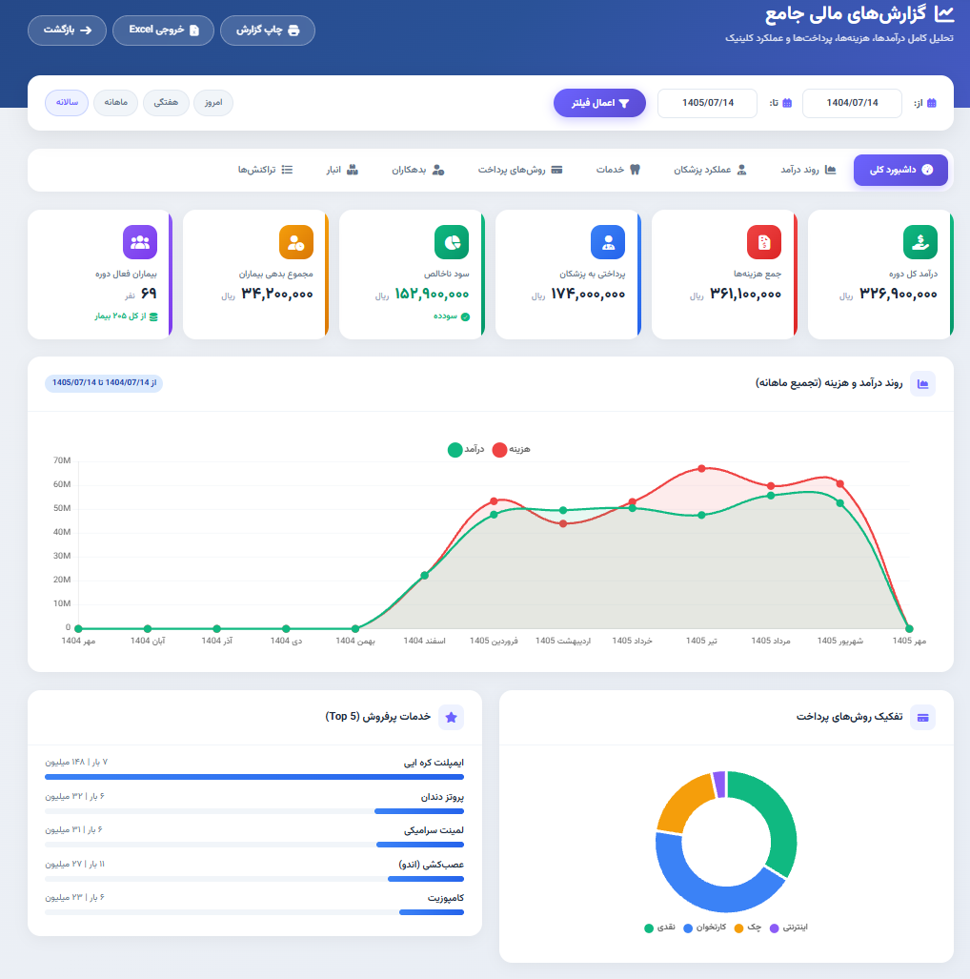Click the calendar icon next to تا:
Image resolution: width=970 pixels, height=979 pixels.
[x=787, y=103]
